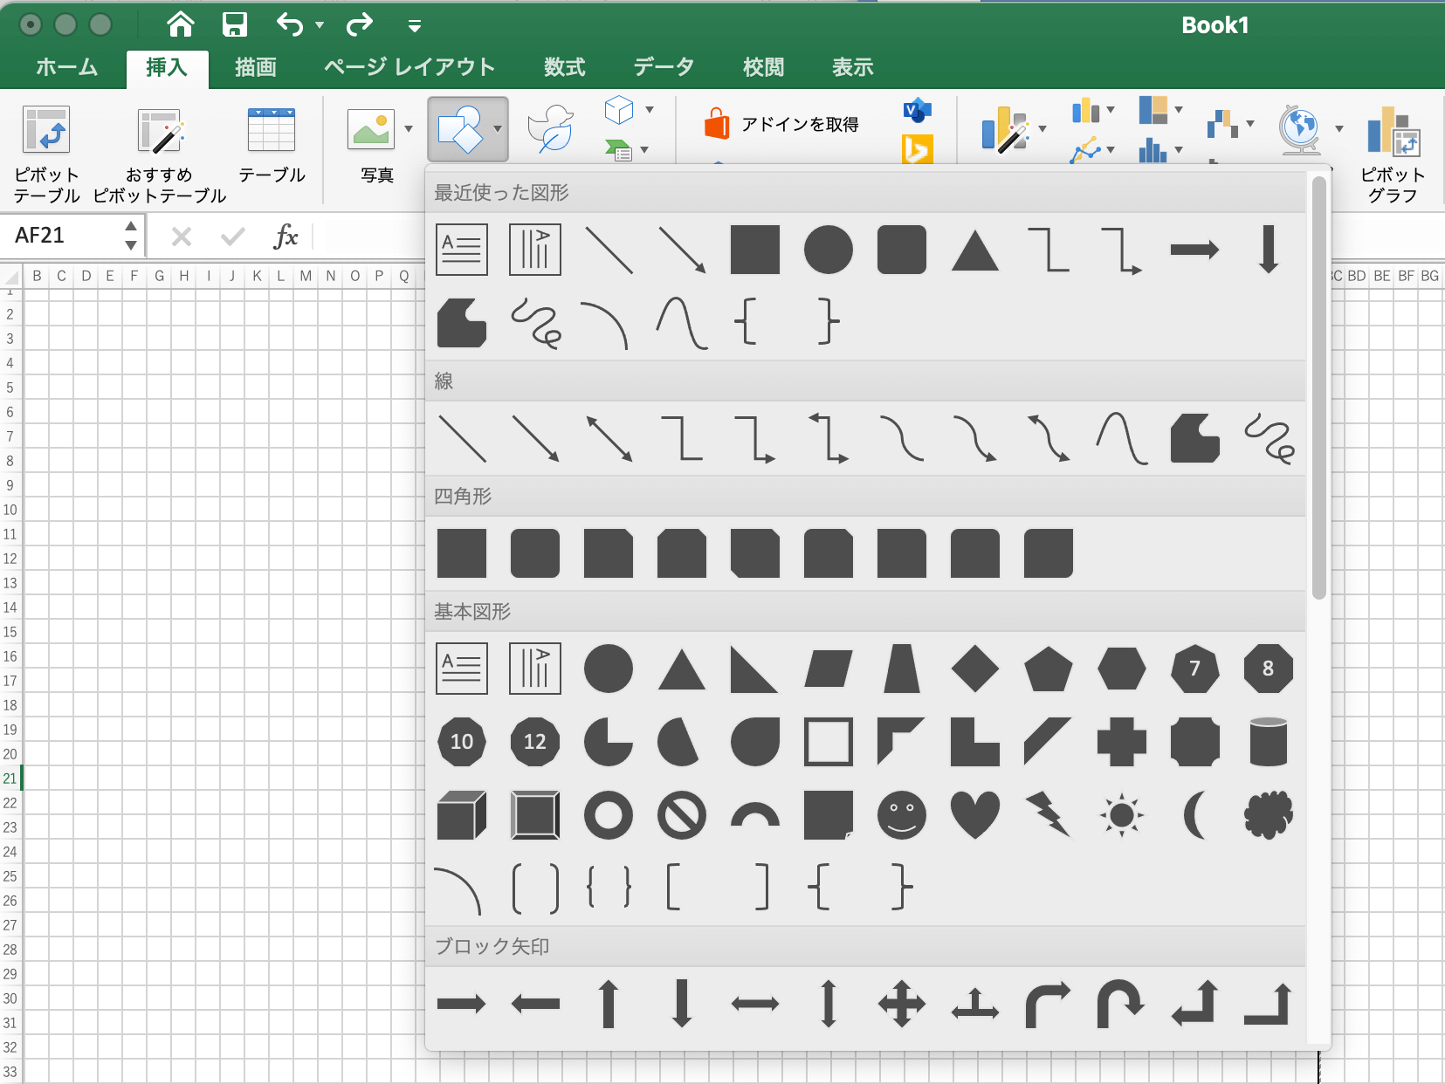Select the heart shape in basic shapes

(975, 815)
